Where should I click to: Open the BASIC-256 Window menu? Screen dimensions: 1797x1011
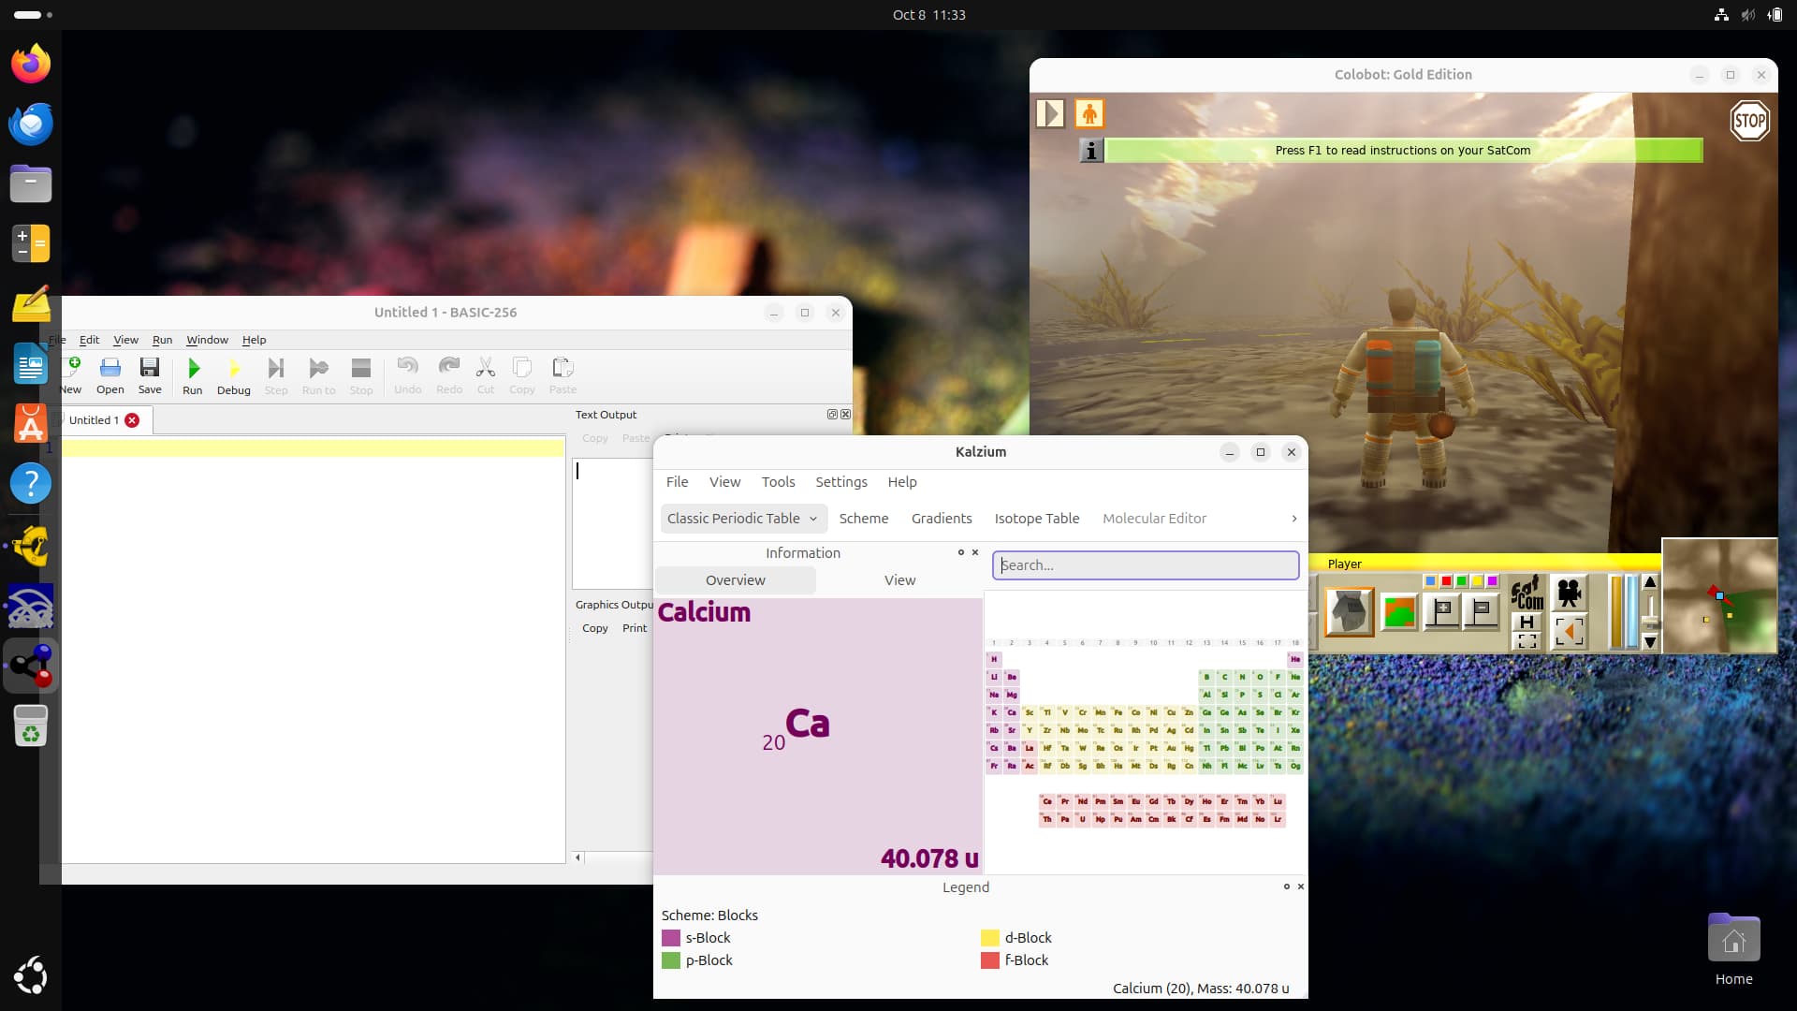[207, 340]
